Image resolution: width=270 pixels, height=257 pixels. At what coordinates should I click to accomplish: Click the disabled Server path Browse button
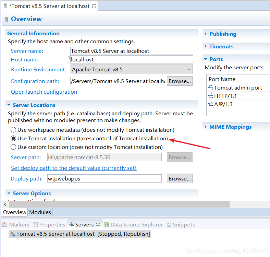(x=180, y=157)
